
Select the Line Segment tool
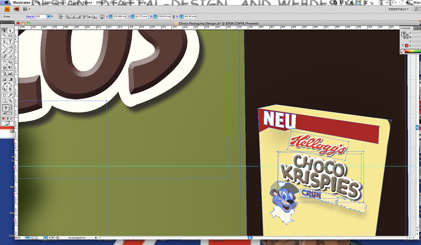(4, 46)
